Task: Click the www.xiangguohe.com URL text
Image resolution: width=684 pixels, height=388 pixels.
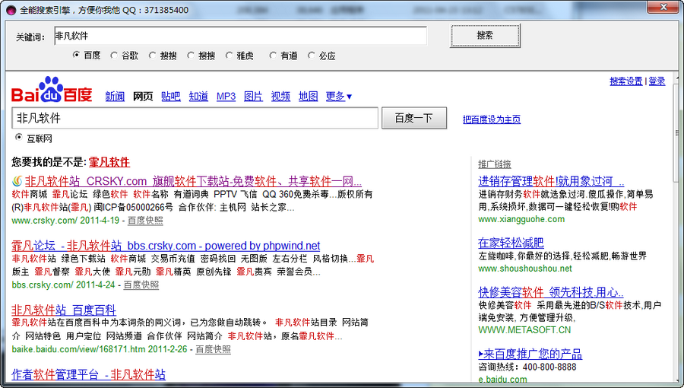Action: [x=521, y=219]
